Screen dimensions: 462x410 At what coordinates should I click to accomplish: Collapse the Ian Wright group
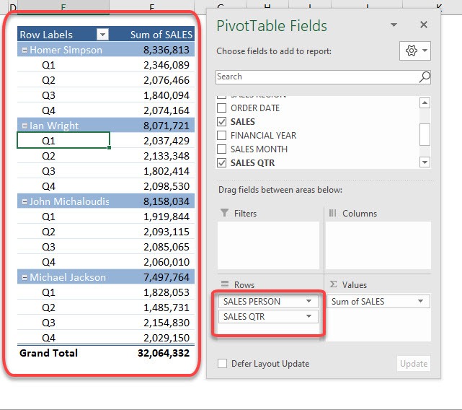pyautogui.click(x=25, y=126)
